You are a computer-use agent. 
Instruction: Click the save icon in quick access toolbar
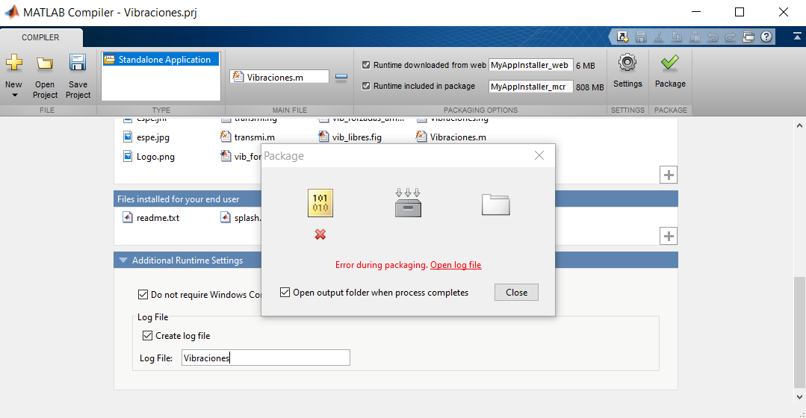click(x=640, y=37)
